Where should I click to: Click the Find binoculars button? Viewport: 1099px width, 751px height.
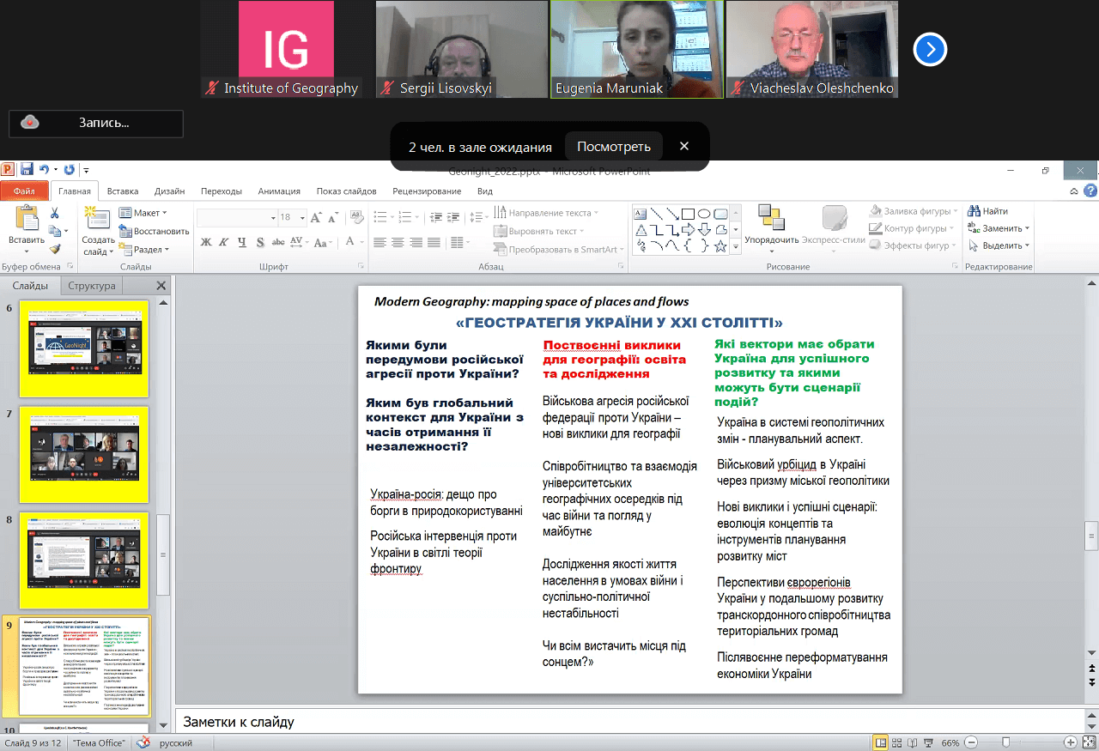[x=988, y=211]
